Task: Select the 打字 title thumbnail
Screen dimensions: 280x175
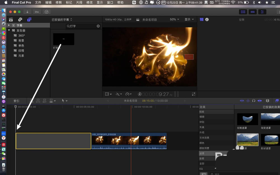Action: [x=64, y=39]
